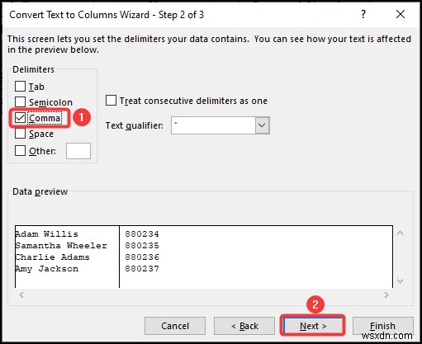Check the Semicolon delimiter option

20,101
